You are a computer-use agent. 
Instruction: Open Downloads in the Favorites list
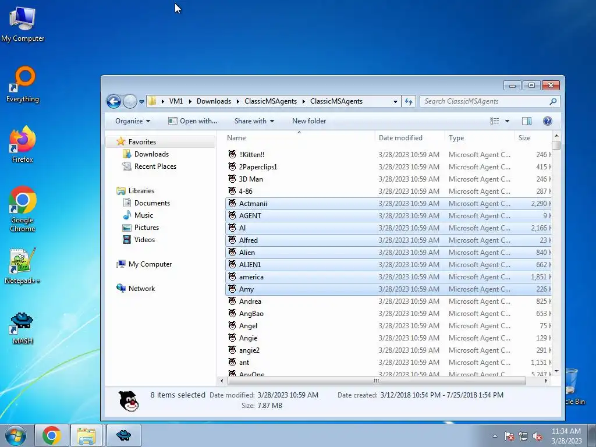click(x=151, y=154)
